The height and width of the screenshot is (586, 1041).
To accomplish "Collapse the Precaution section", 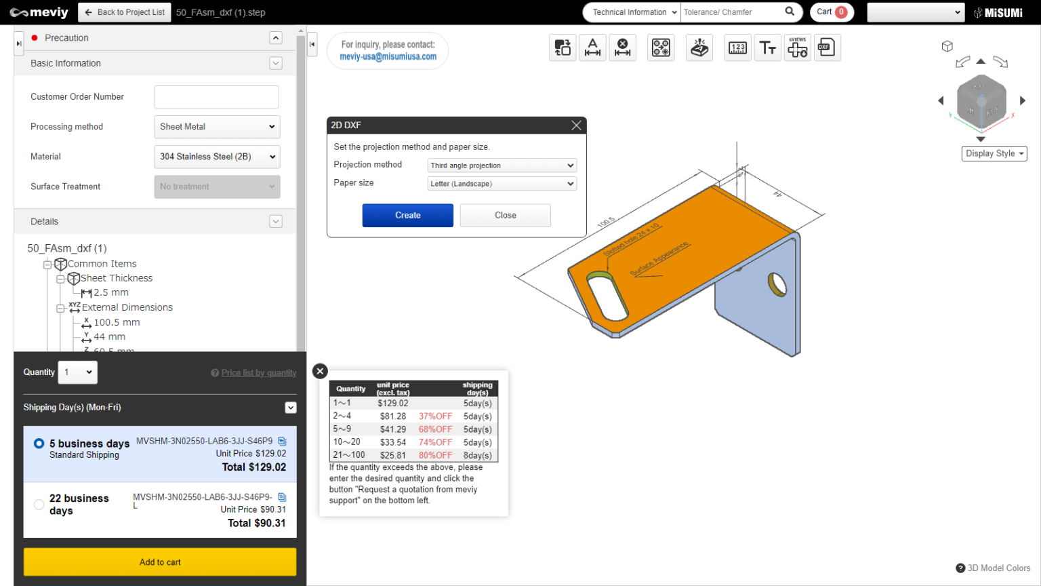I will click(x=276, y=37).
